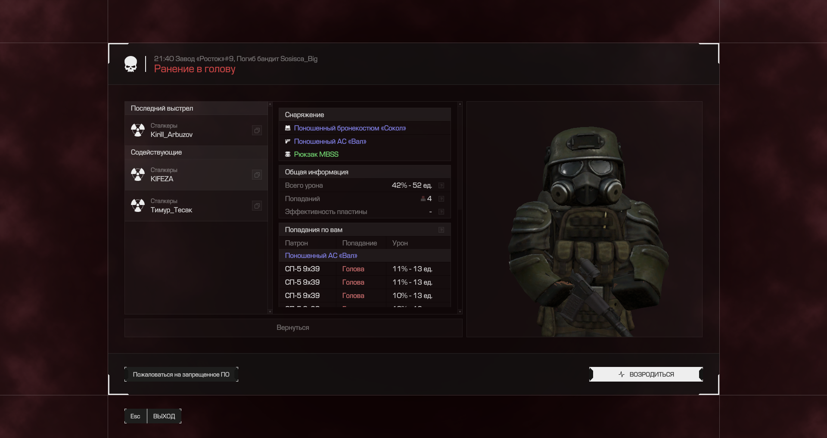This screenshot has height=438, width=827.
Task: Click Kirill_Arbuzov's radiation faction icon
Action: 138,130
